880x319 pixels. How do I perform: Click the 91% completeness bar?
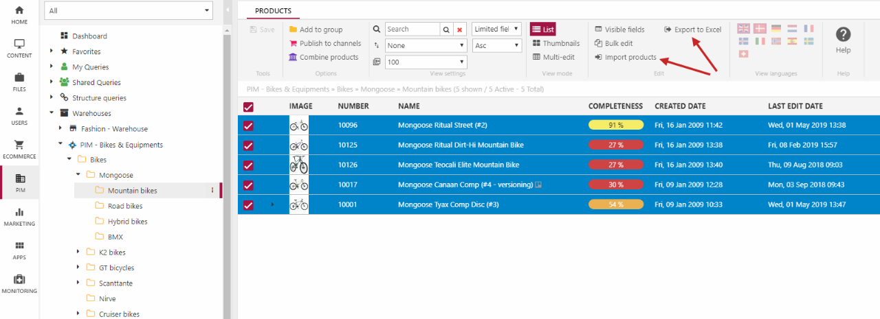[x=615, y=126]
